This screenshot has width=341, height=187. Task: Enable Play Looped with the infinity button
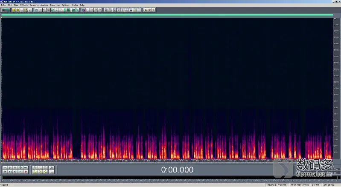tap(26, 168)
